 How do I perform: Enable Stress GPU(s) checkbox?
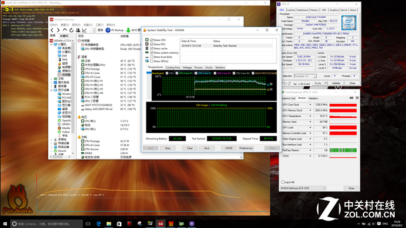point(152,61)
